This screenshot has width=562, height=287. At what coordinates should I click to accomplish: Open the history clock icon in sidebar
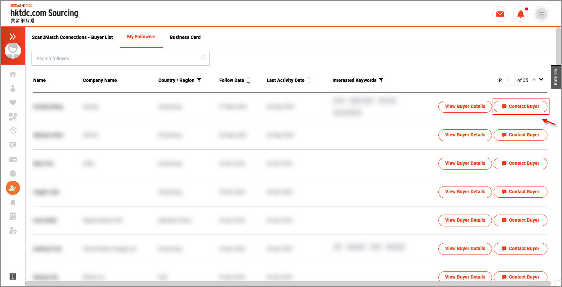[x=13, y=131]
